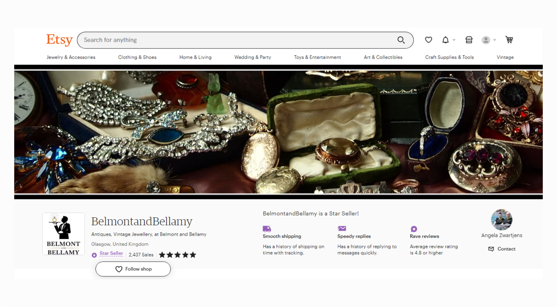Click 'Glasgow, United Kingdom' location text

tap(120, 244)
